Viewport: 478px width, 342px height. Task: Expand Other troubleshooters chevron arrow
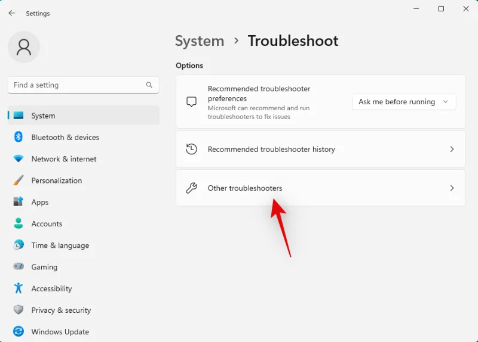[452, 188]
